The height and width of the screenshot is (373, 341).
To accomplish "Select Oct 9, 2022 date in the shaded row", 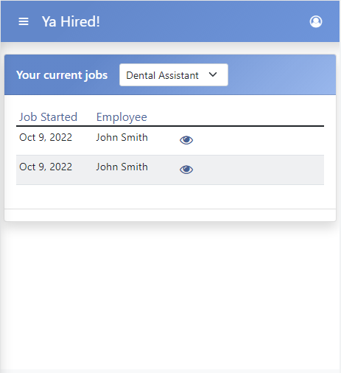I will click(x=46, y=167).
